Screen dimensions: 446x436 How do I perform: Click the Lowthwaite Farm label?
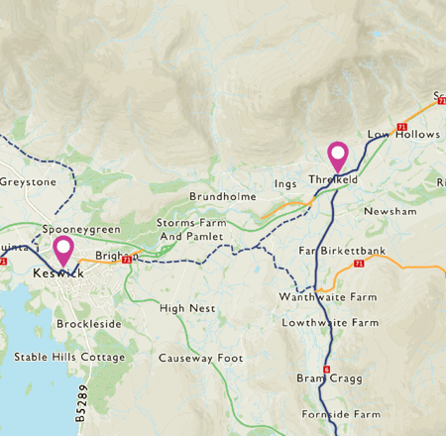coord(330,322)
